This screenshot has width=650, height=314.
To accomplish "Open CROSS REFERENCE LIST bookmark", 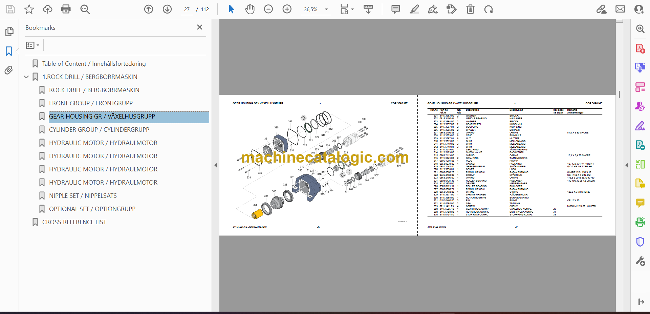I will pos(74,222).
